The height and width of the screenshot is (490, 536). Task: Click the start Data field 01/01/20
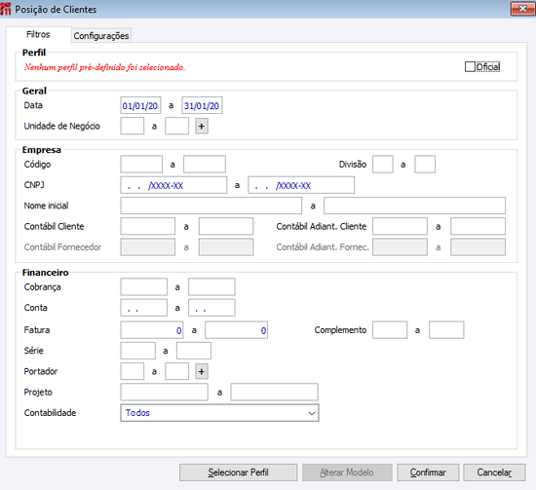[x=140, y=105]
